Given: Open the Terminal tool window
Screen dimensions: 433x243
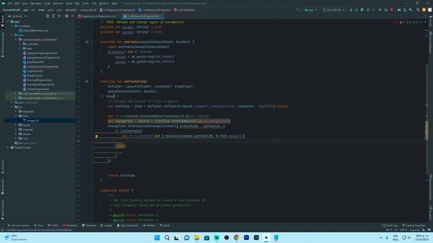Looking at the screenshot, I should pos(89,225).
